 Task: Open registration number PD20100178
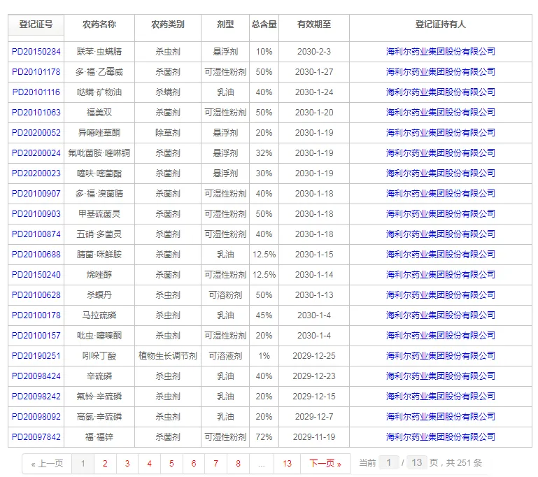tap(36, 315)
